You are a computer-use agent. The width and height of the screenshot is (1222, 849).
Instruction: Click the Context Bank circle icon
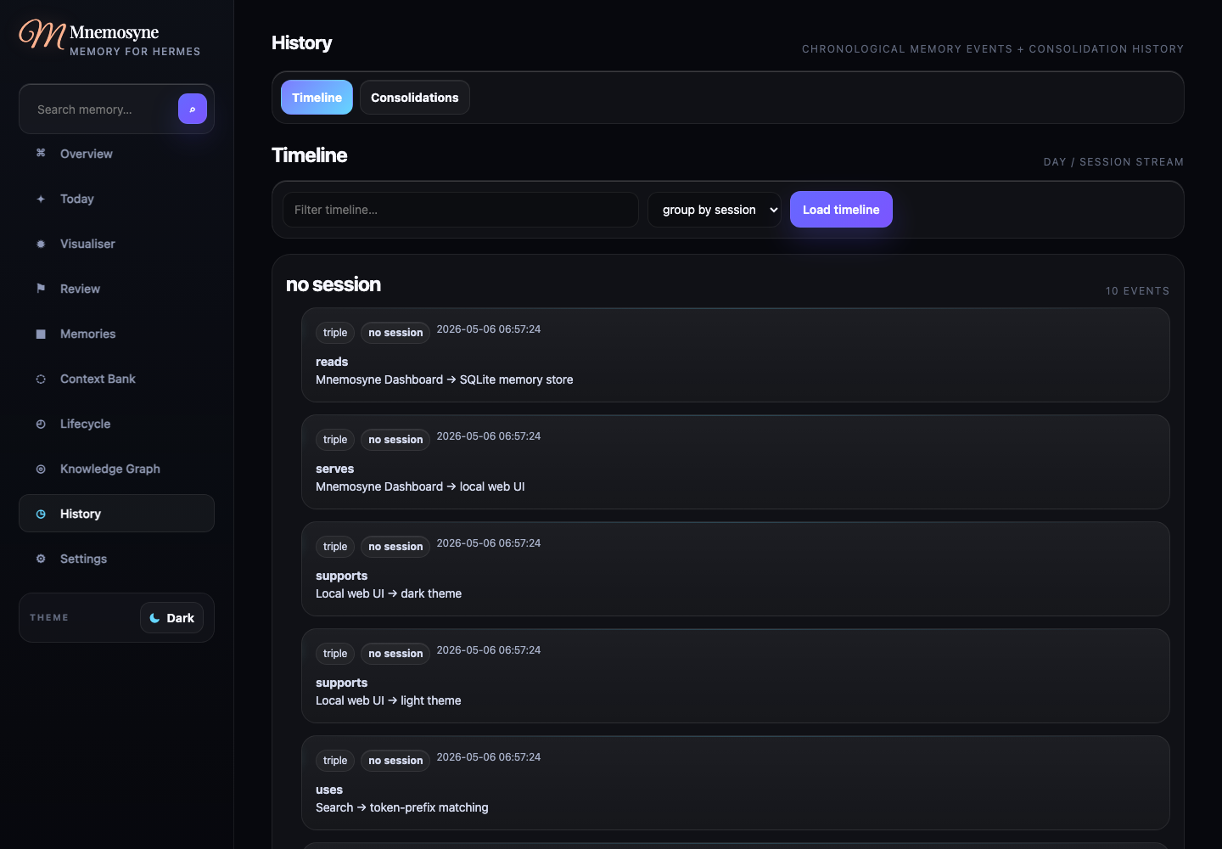click(41, 379)
